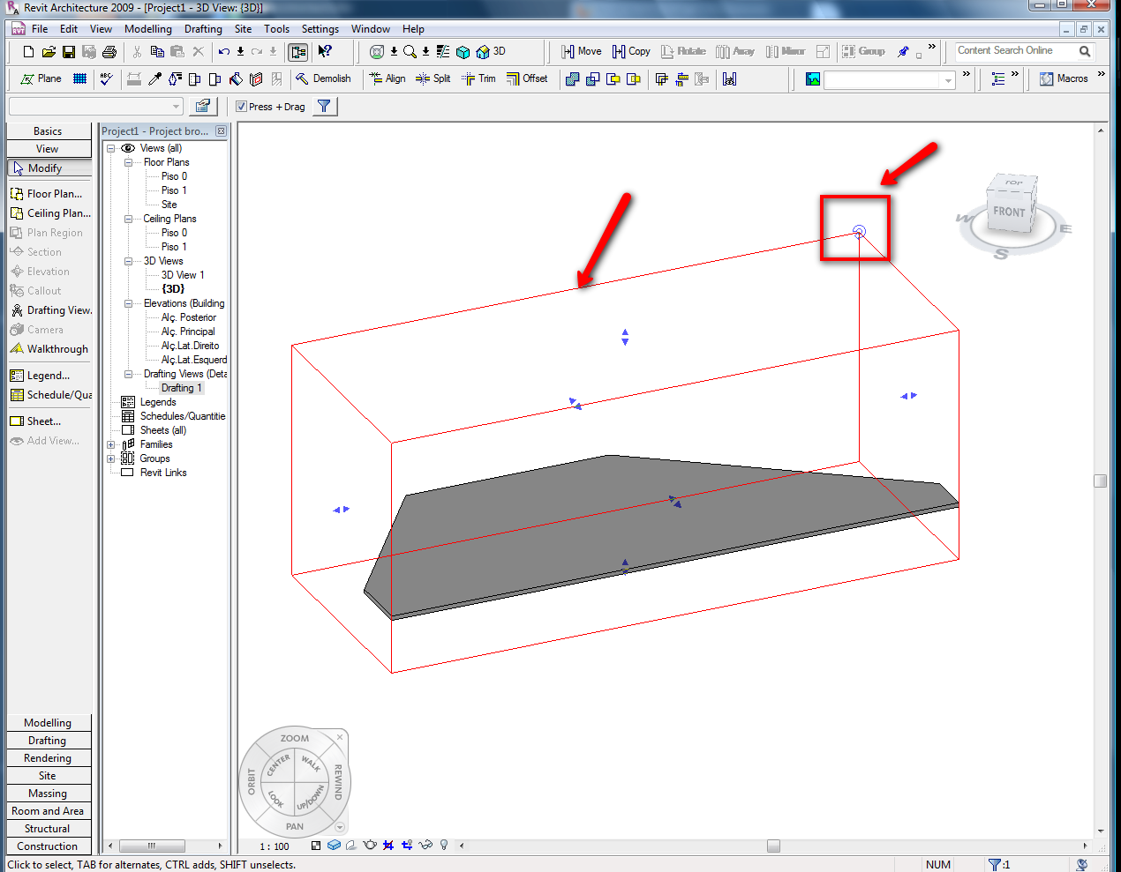Viewport: 1121px width, 872px height.
Task: Toggle the model graphics style cube icon
Action: click(334, 846)
